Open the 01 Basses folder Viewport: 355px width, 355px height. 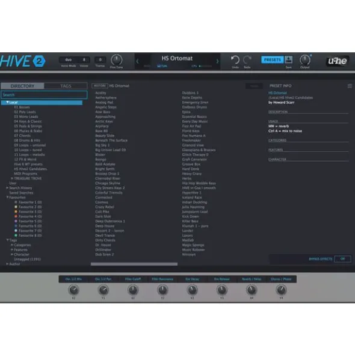tap(22, 107)
